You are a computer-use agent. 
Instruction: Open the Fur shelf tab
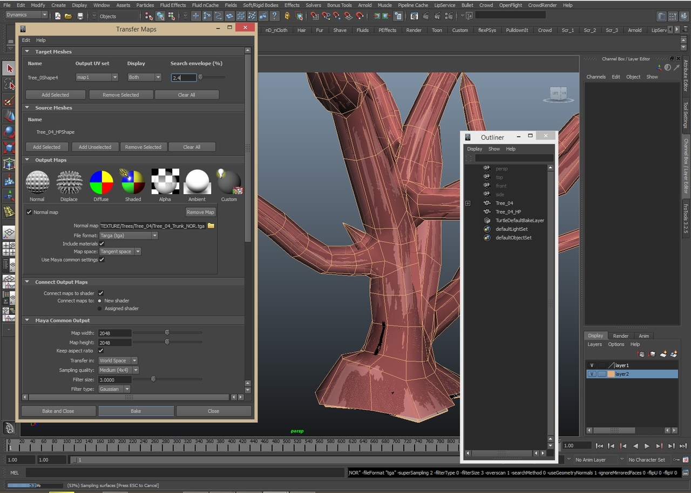(x=320, y=30)
